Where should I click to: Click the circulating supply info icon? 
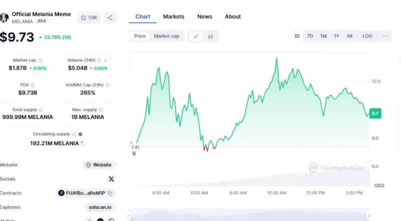coord(74,134)
